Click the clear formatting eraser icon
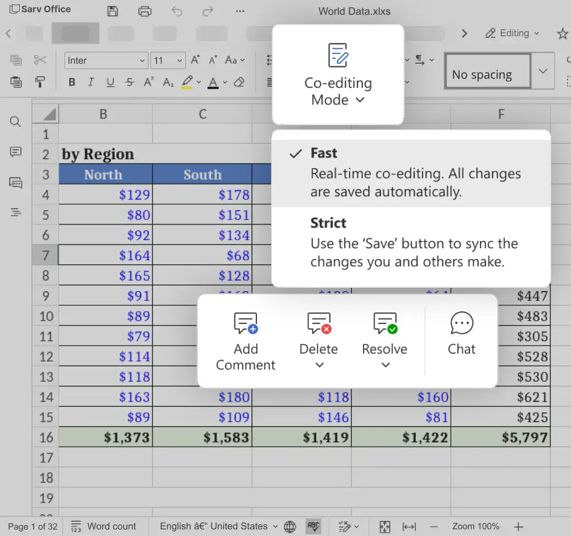The image size is (571, 536). [239, 82]
